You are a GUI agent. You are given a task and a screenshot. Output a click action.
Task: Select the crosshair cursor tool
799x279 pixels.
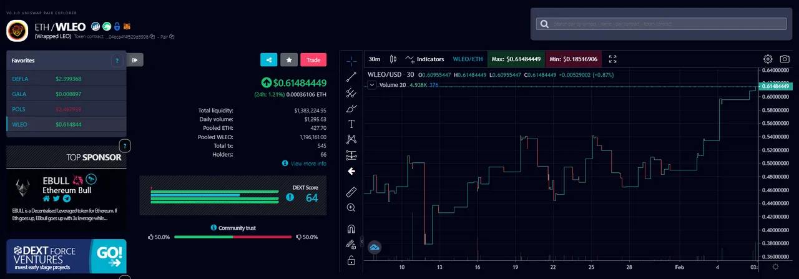coord(351,61)
